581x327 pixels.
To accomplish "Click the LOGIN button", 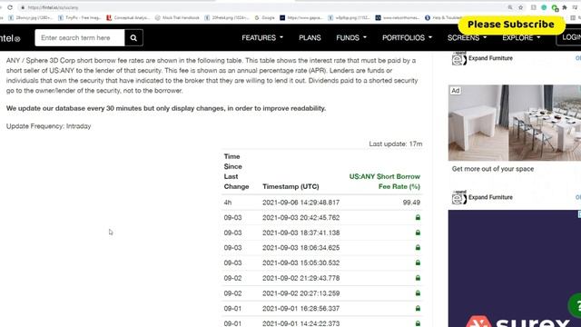I will click(x=569, y=37).
